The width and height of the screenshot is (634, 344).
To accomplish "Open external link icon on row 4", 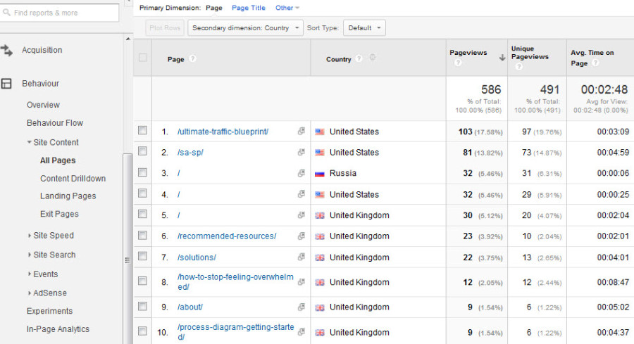I will click(302, 194).
